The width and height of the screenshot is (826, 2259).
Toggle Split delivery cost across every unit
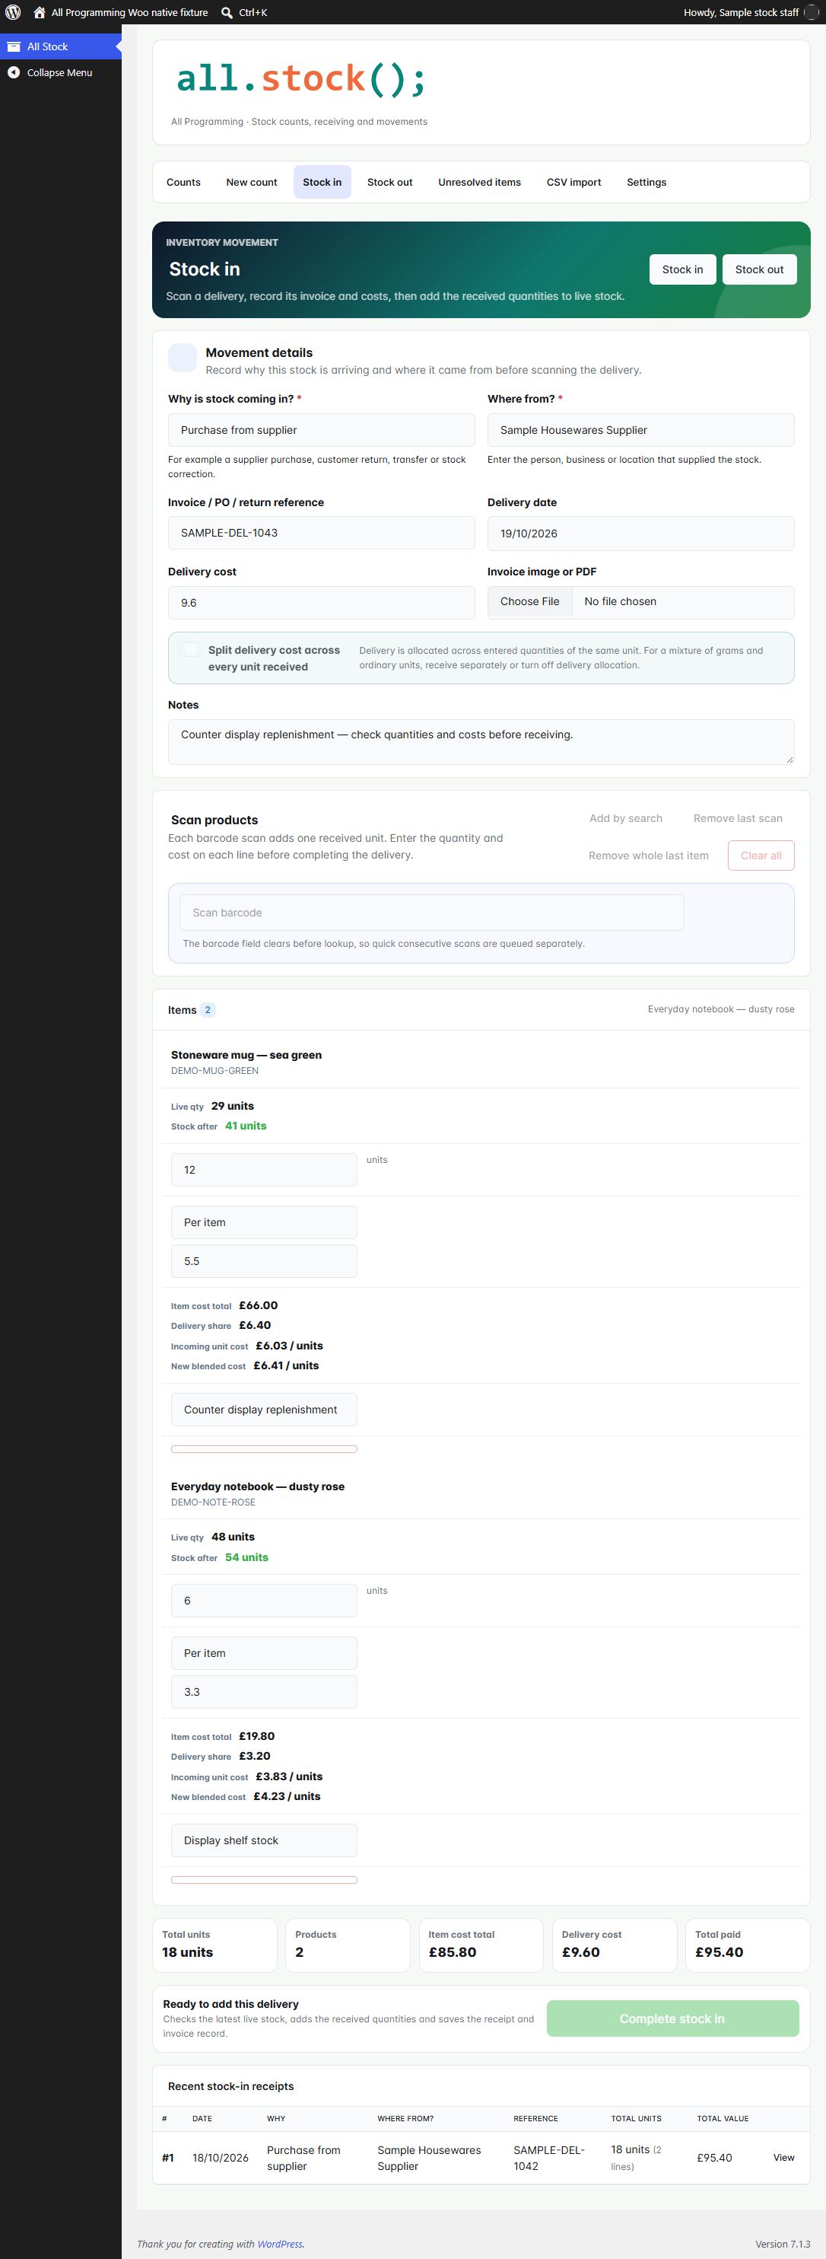click(189, 650)
